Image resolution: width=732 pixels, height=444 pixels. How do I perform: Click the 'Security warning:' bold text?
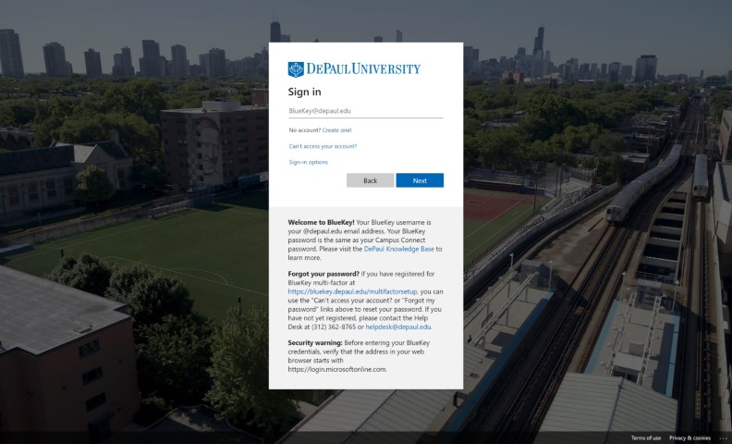[315, 342]
